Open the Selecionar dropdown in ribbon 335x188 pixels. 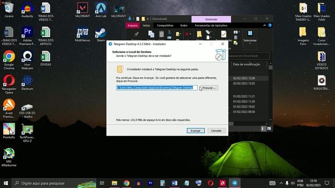coord(250,37)
